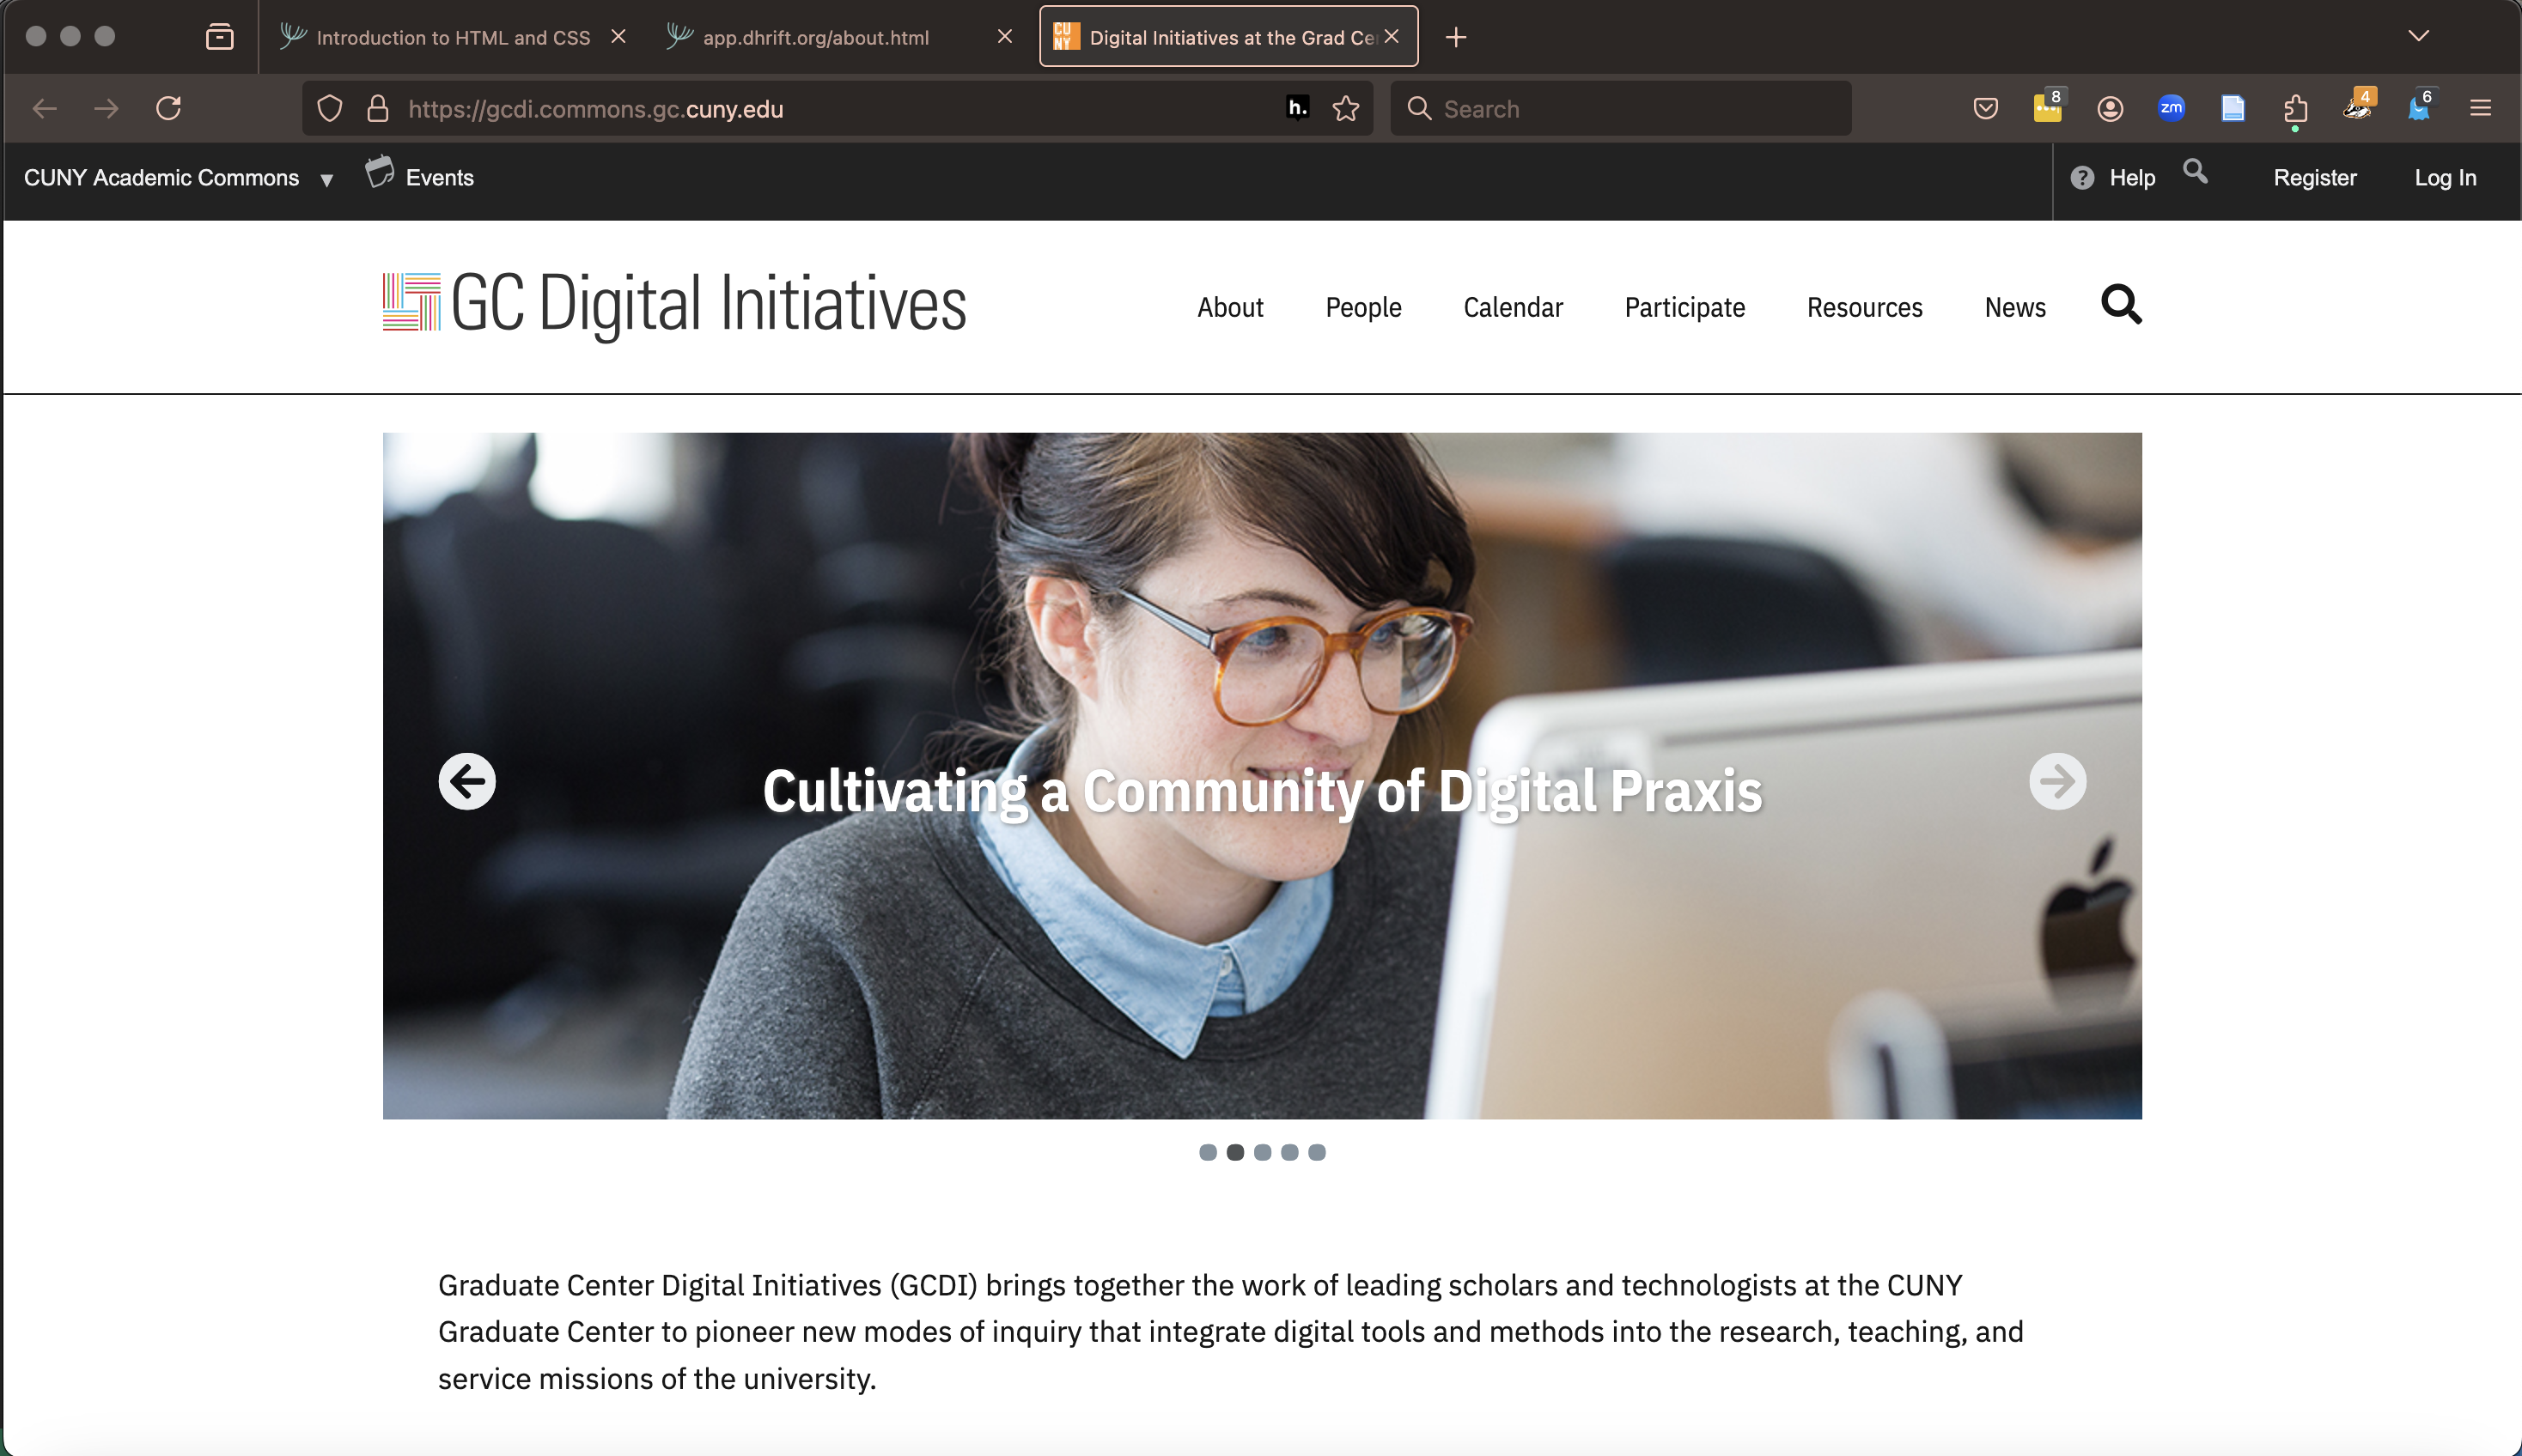Image resolution: width=2522 pixels, height=1456 pixels.
Task: Click the Log In link
Action: coord(2445,178)
